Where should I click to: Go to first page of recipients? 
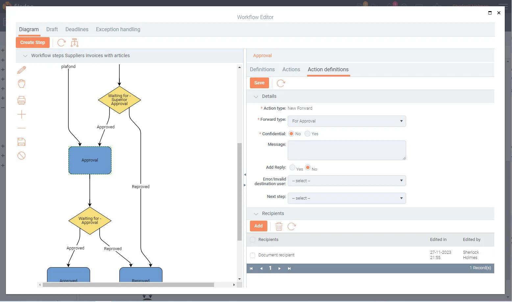coord(251,269)
